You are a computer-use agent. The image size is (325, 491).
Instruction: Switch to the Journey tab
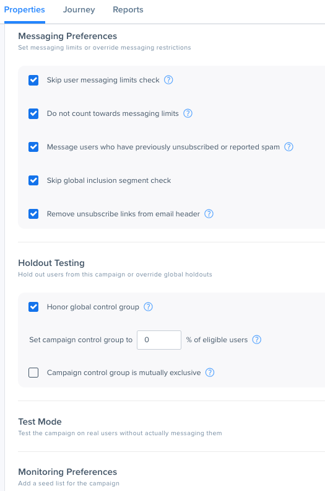[79, 10]
